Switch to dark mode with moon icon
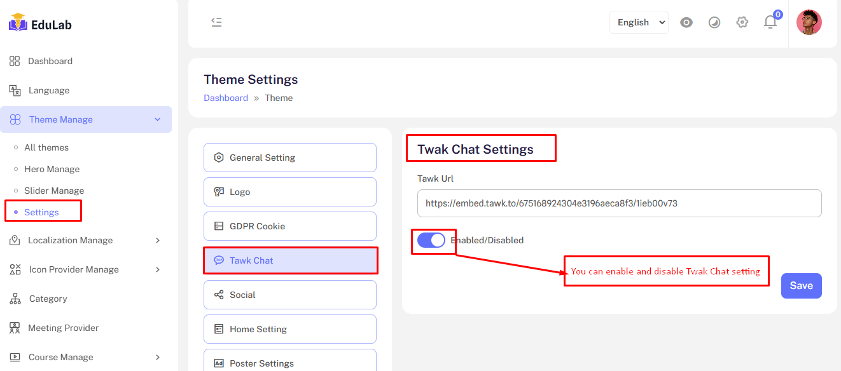841x371 pixels. (714, 22)
